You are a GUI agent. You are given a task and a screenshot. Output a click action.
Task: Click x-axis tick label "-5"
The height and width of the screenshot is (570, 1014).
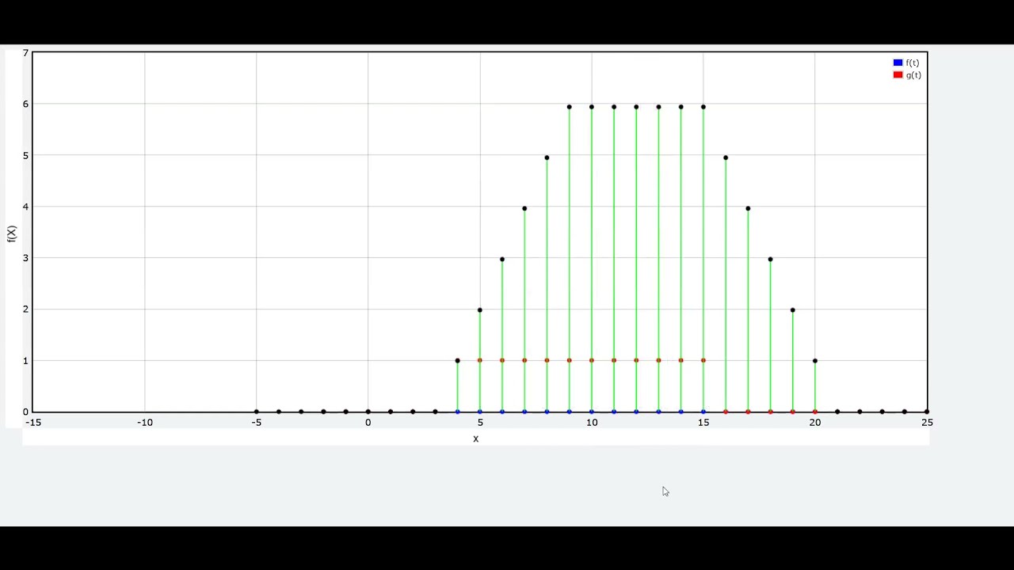(x=257, y=423)
